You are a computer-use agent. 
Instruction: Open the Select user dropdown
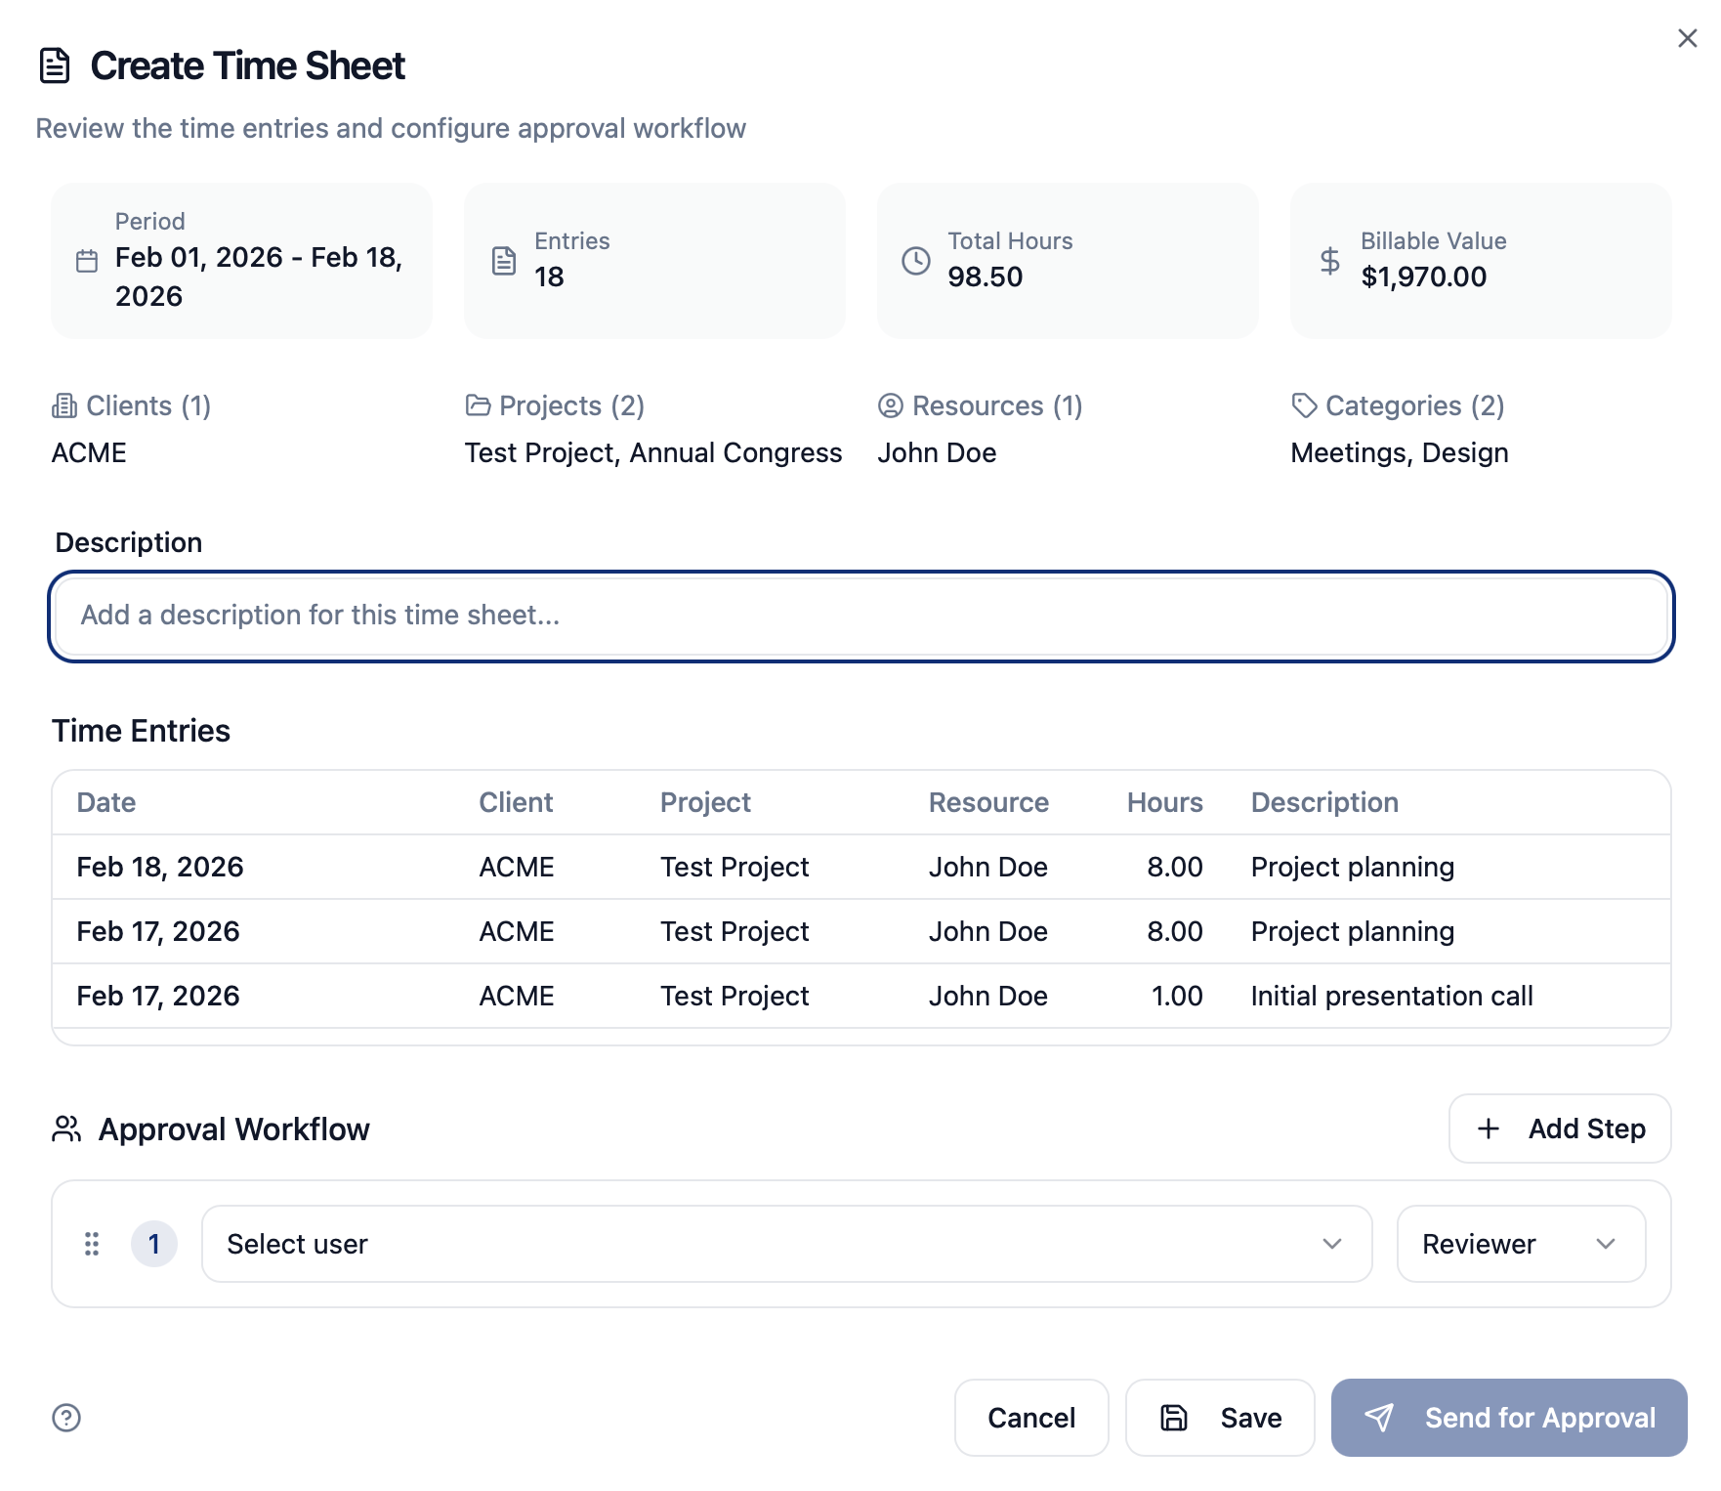point(786,1244)
